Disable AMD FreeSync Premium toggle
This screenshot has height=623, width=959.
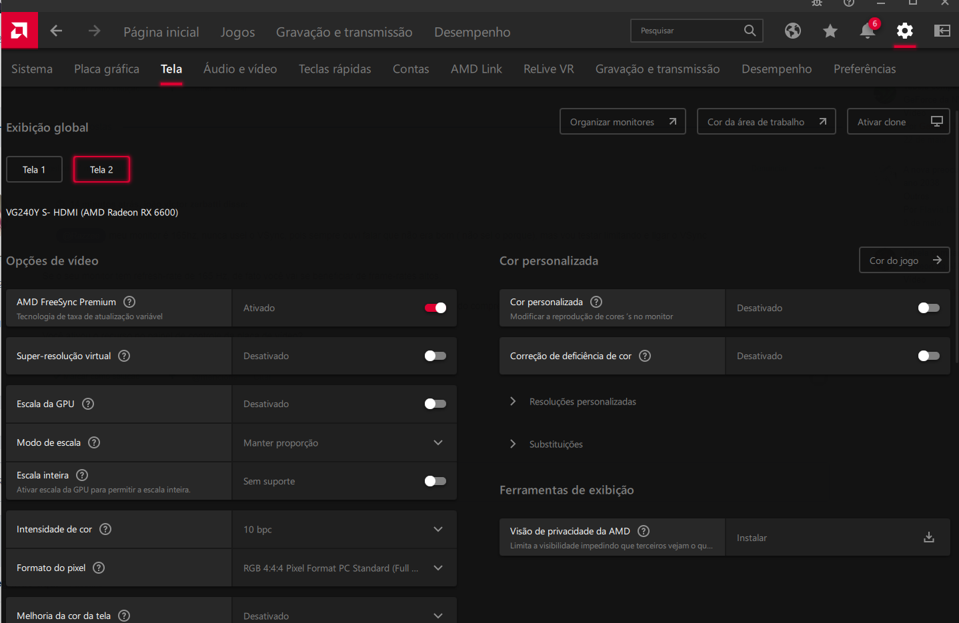(x=435, y=308)
